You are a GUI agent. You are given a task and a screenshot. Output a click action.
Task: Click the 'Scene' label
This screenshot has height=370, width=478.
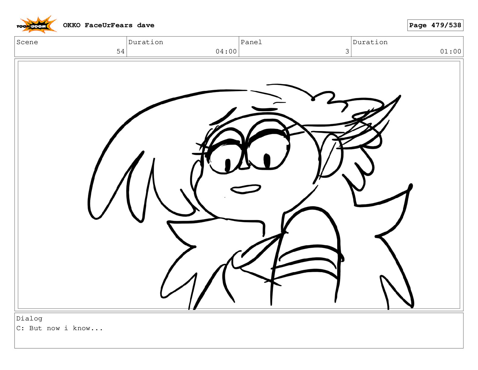coord(27,42)
